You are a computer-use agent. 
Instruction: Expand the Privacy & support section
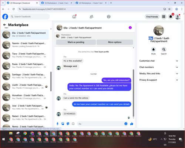pos(159,80)
